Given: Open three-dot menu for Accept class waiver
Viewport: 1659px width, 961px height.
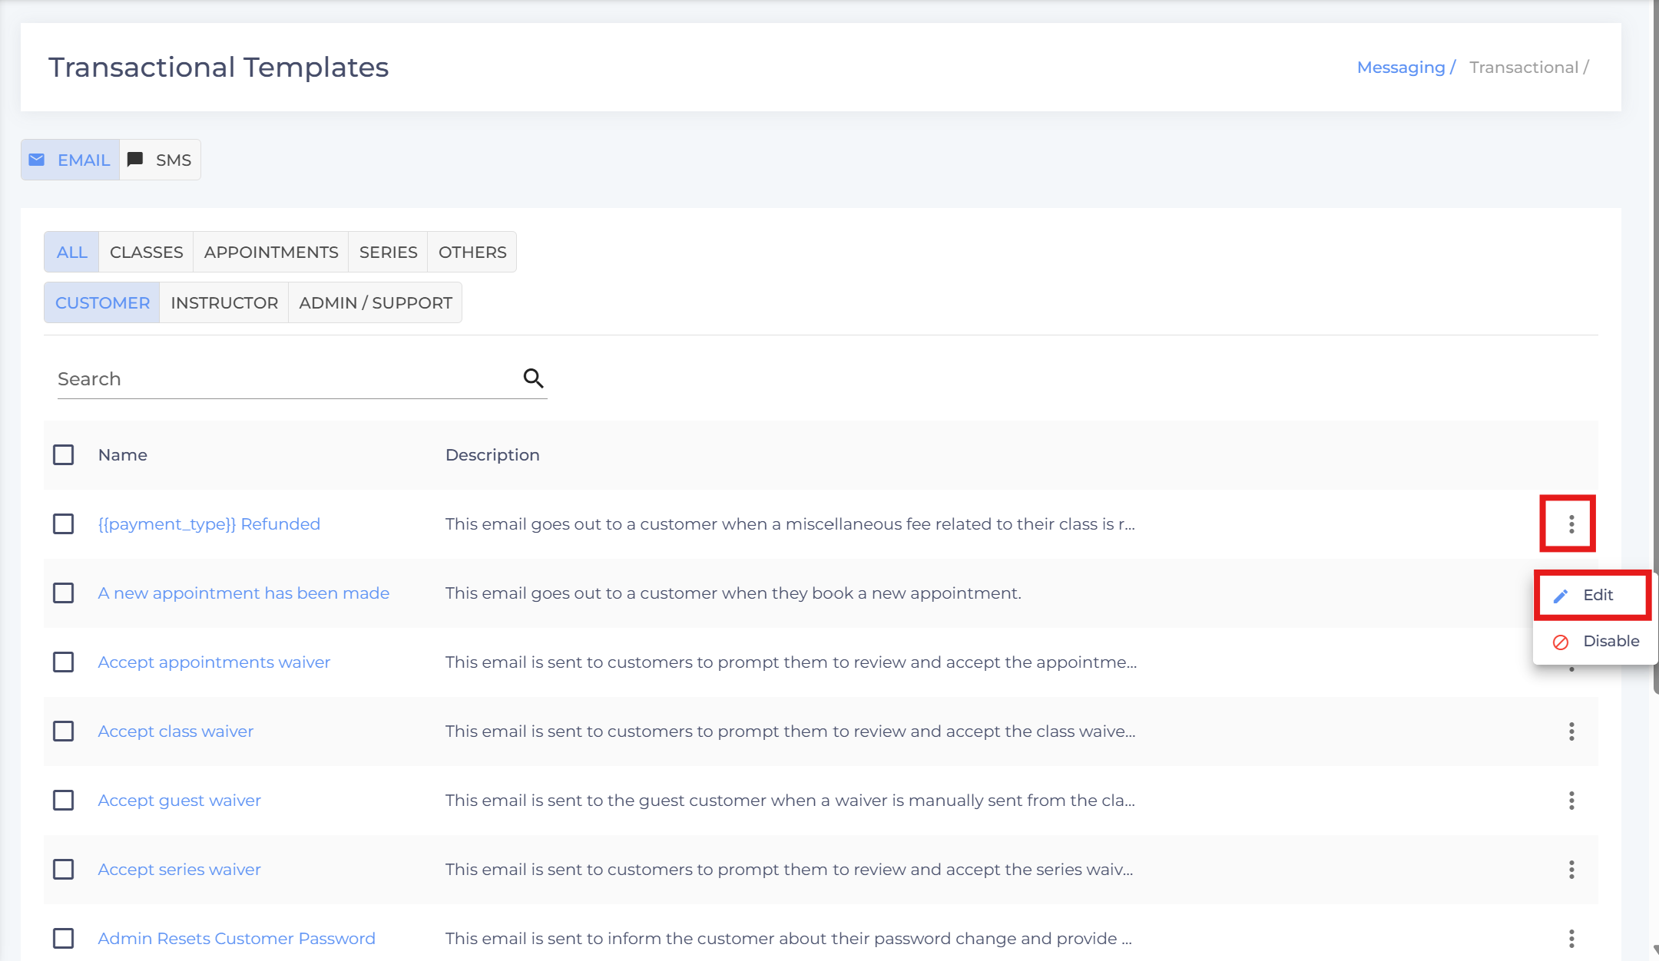Looking at the screenshot, I should [x=1571, y=731].
